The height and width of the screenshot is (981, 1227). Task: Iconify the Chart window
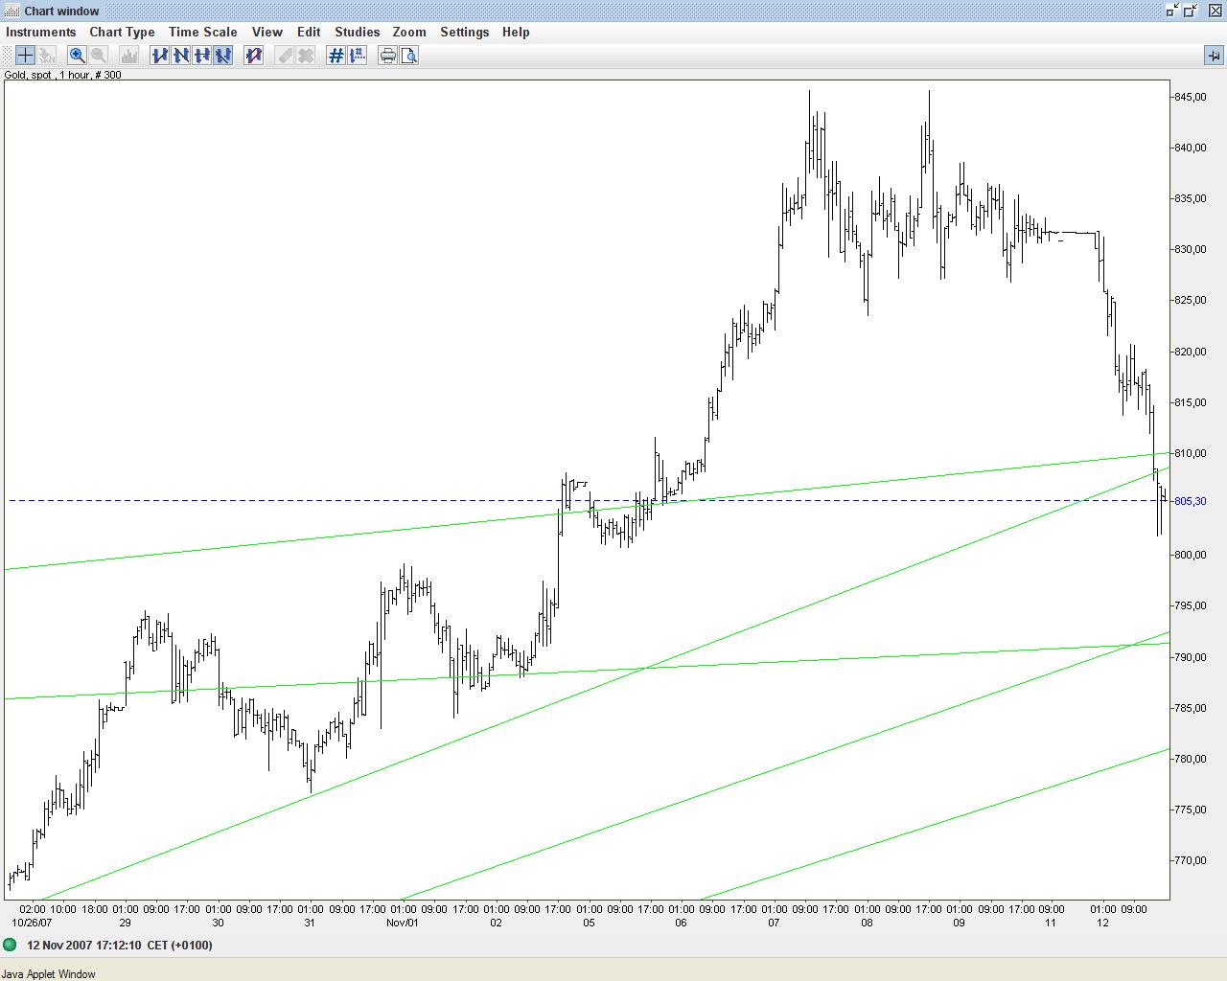[1171, 11]
